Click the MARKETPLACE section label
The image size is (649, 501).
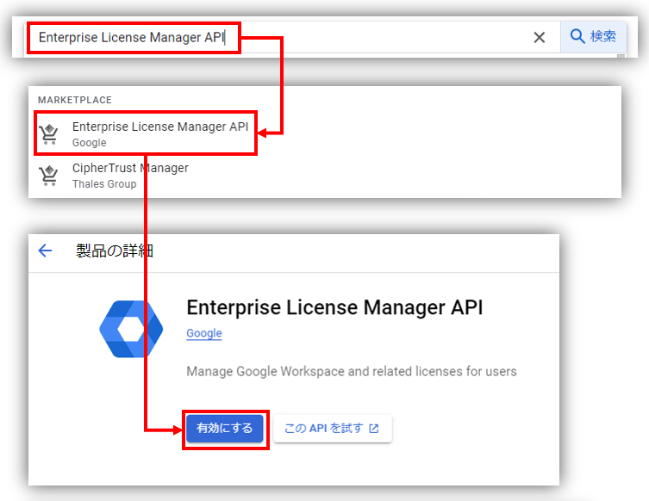[75, 100]
